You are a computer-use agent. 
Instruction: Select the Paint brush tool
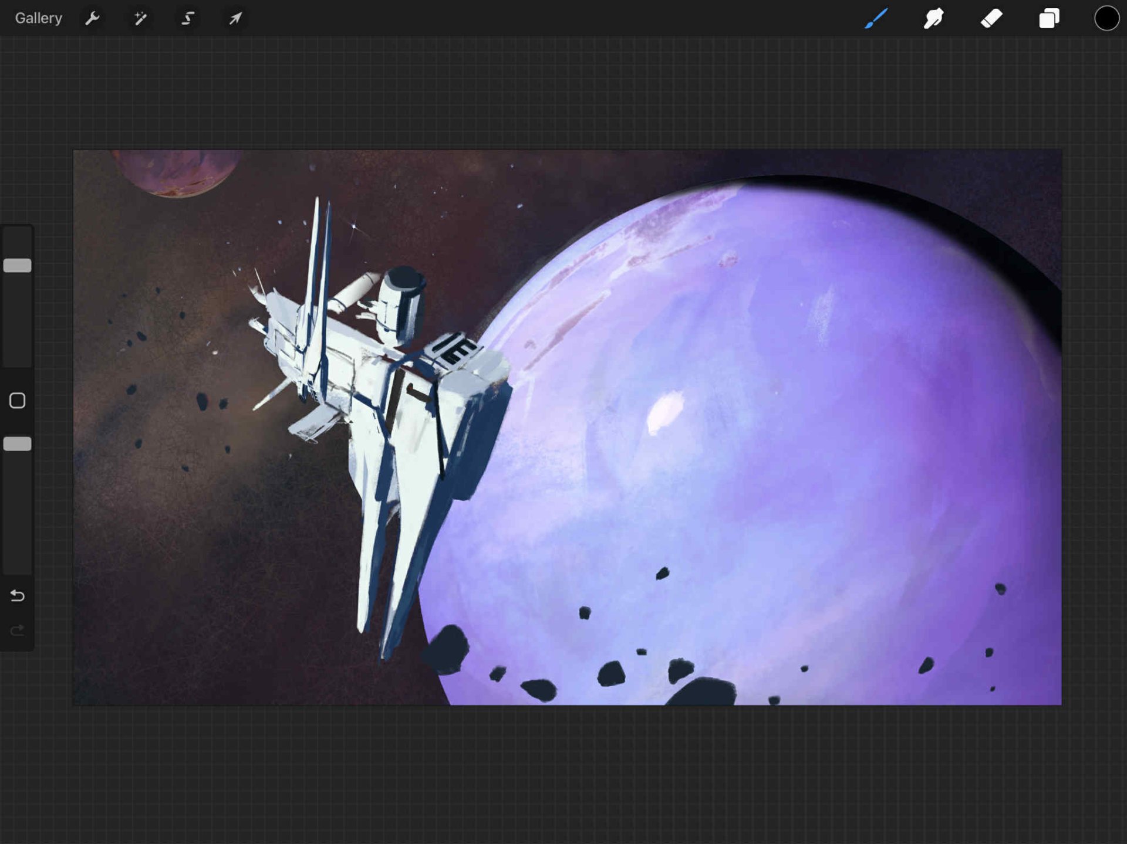pos(876,19)
